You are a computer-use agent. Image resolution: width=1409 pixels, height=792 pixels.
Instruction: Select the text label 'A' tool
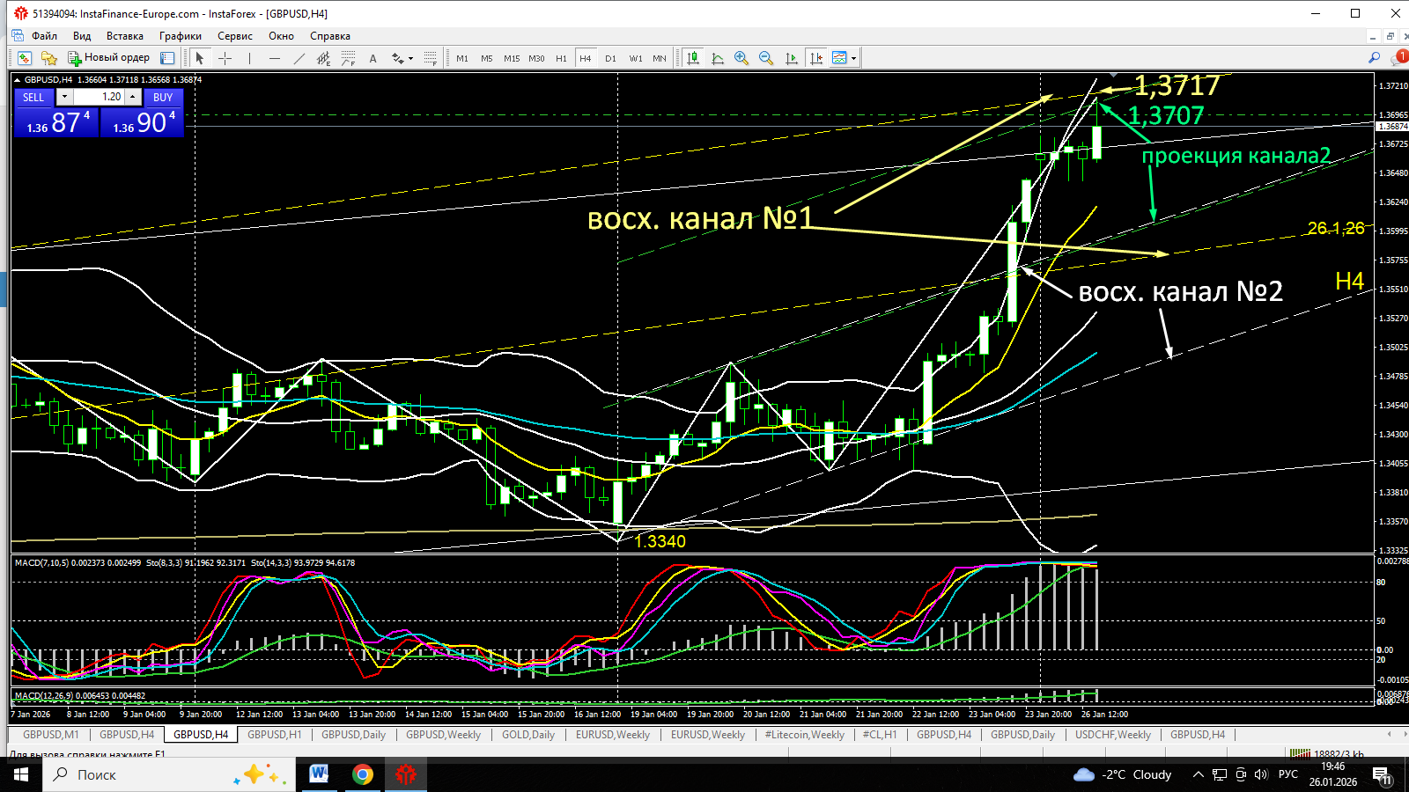pyautogui.click(x=373, y=58)
